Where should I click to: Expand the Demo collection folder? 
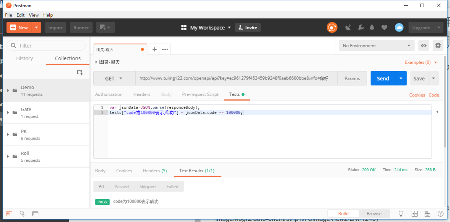(x=8, y=90)
